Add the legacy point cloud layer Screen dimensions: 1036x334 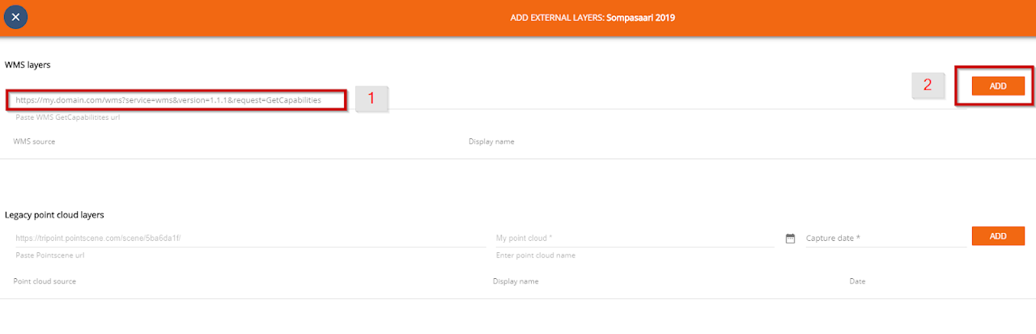998,235
